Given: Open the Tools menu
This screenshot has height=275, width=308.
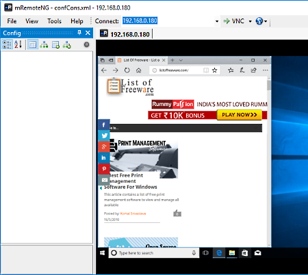Looking at the screenshot, I should point(54,21).
